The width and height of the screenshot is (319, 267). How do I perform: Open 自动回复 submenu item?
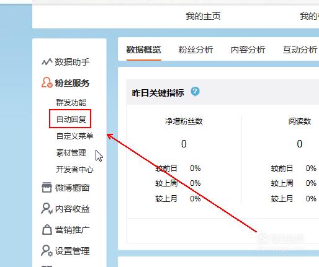[71, 119]
